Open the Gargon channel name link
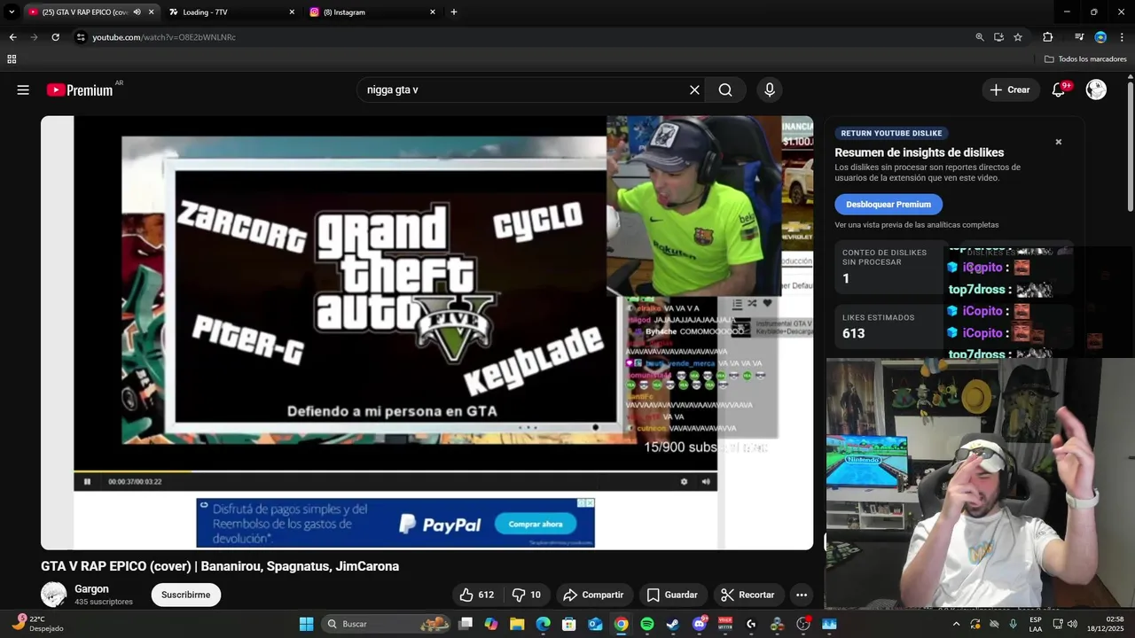The image size is (1135, 638). [91, 589]
